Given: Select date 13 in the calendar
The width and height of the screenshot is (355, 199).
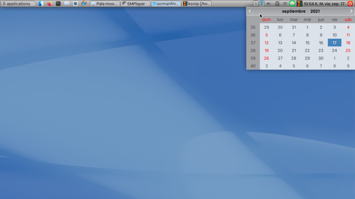Looking at the screenshot, I should 280,43.
